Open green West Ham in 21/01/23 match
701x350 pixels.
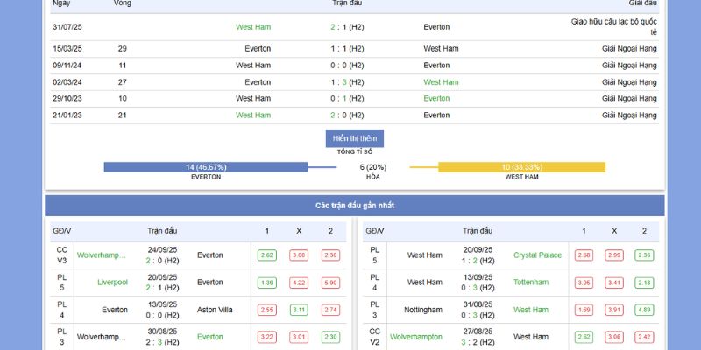click(253, 115)
